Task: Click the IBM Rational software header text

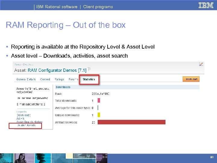Action: 57,7
